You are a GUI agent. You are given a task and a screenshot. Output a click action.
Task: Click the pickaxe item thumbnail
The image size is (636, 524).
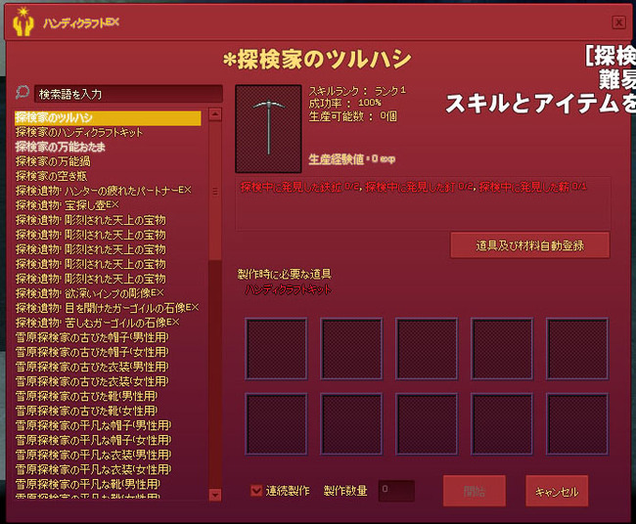[268, 128]
